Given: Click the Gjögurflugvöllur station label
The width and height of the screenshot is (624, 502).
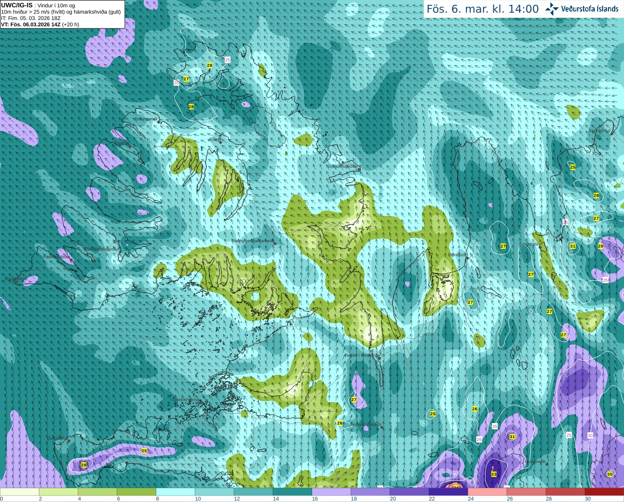Looking at the screenshot, I should click(x=343, y=166).
